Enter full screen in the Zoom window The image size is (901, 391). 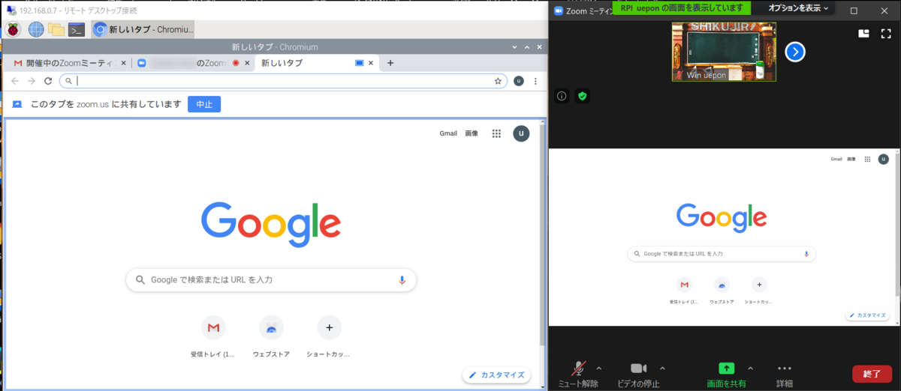point(885,34)
